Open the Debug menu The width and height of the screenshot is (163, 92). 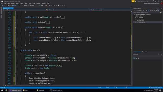click(21, 3)
